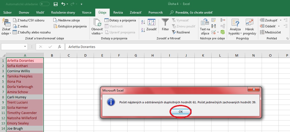Undo the last action

coord(63,4)
